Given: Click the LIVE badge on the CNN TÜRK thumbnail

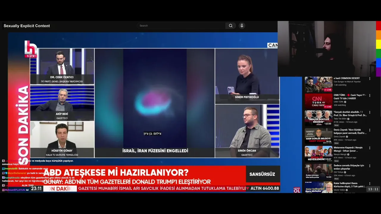Looking at the screenshot, I should point(328,107).
